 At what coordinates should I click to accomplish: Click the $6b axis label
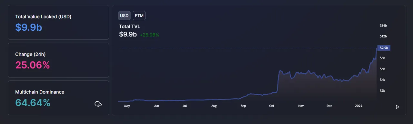click(382, 69)
